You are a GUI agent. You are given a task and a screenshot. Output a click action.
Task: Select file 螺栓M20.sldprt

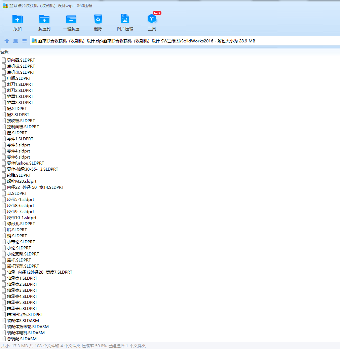22,181
